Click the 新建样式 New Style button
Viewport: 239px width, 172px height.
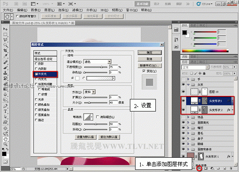(149, 65)
